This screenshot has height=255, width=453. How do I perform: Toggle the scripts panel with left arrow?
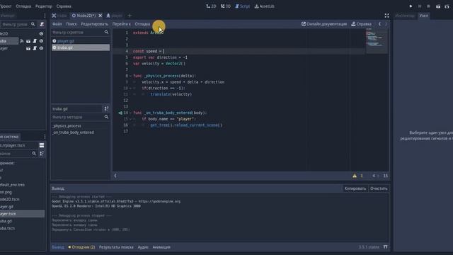pyautogui.click(x=115, y=176)
